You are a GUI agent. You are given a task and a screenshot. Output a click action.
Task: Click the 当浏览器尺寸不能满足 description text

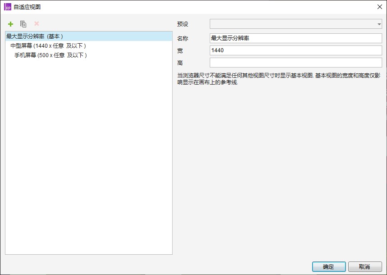point(279,79)
